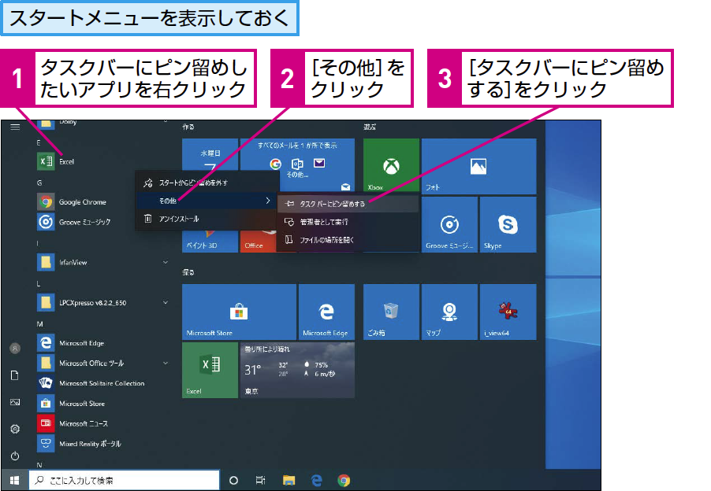Open the i_view64 tile
The width and height of the screenshot is (711, 491).
508,312
